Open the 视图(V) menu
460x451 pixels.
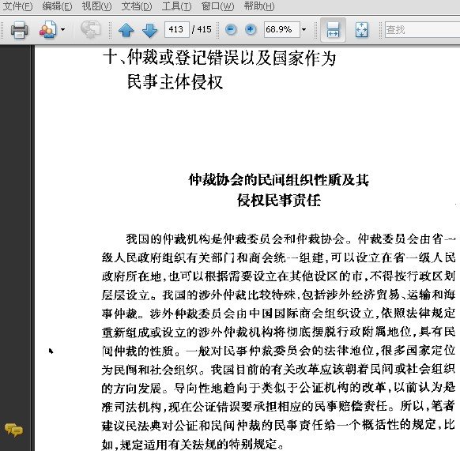point(96,6)
